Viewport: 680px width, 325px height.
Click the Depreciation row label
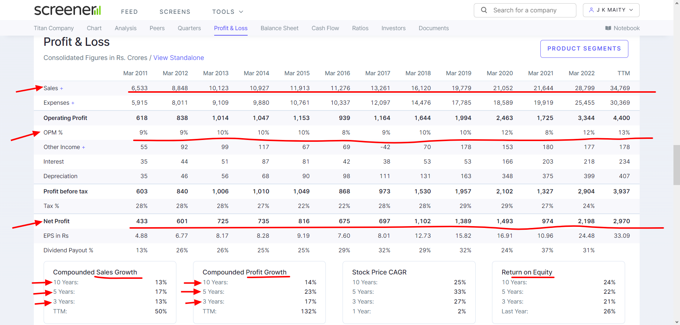[x=60, y=176]
